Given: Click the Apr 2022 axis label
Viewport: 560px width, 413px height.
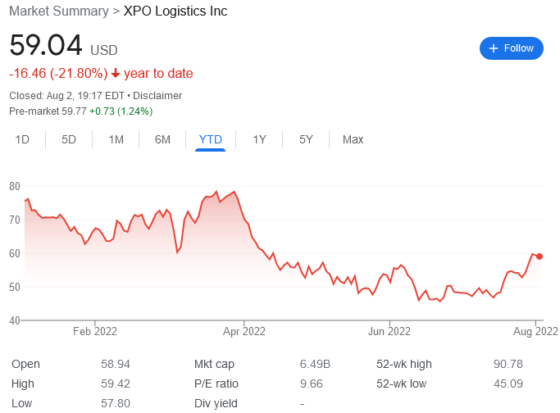Looking at the screenshot, I should click(244, 332).
